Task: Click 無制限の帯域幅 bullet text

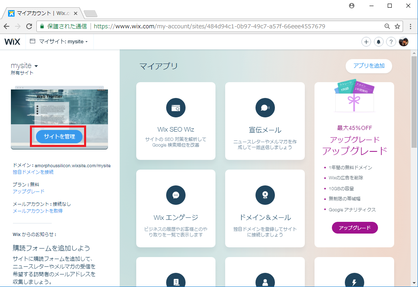Action: coord(344,199)
